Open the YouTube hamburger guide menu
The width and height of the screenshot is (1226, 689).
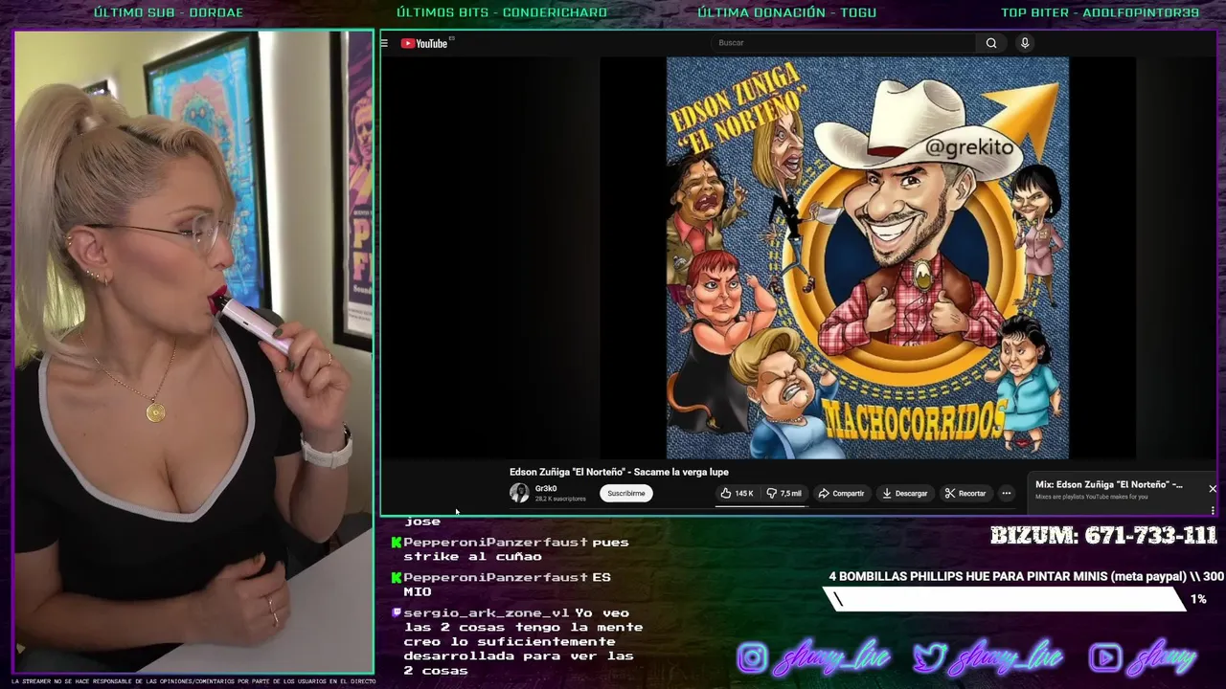tap(384, 43)
